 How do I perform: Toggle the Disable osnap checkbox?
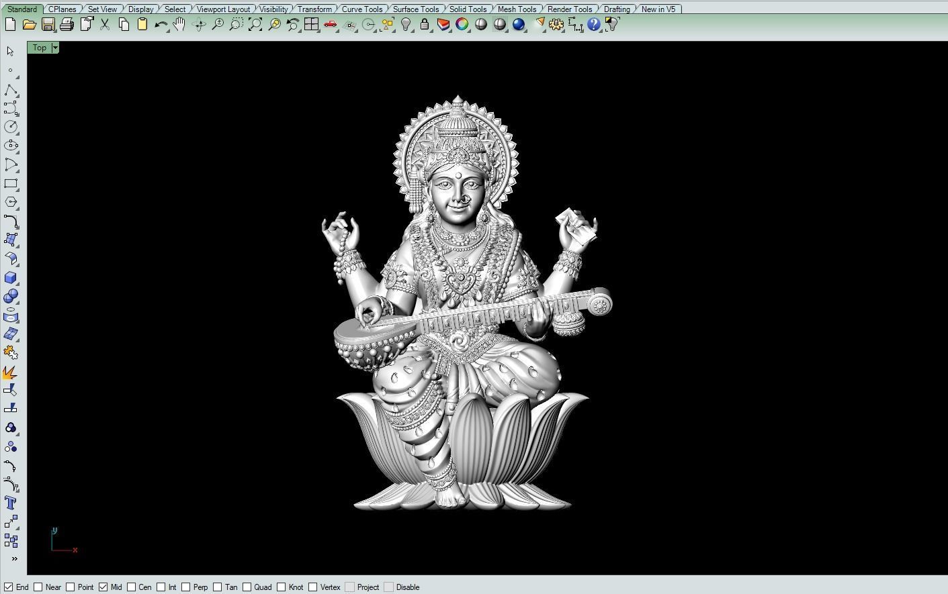pos(389,587)
